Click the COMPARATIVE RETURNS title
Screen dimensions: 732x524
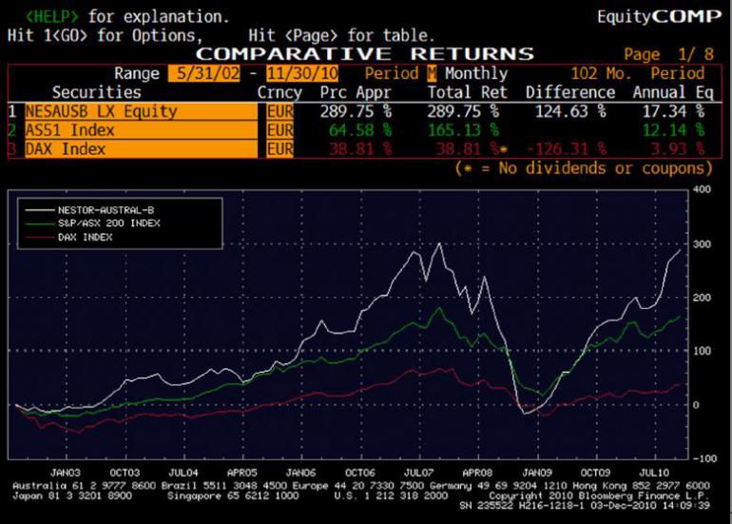coord(365,53)
